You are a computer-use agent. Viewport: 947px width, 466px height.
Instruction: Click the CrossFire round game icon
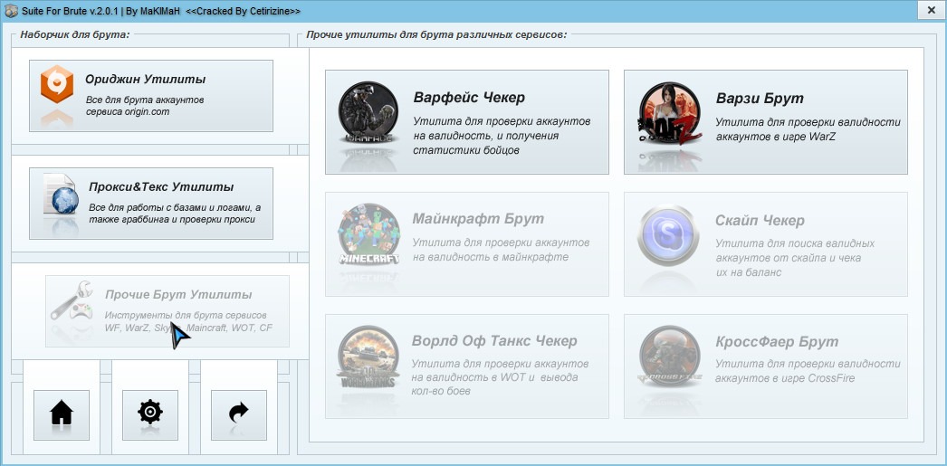coord(669,356)
